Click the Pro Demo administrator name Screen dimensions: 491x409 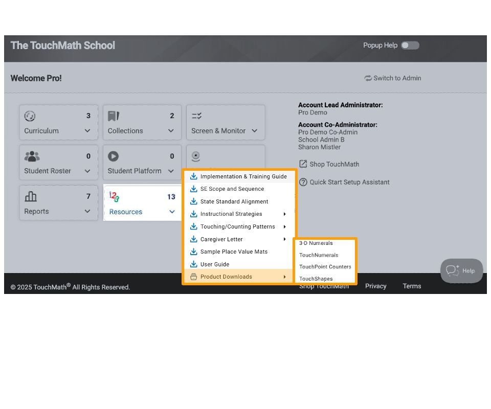[x=313, y=112]
